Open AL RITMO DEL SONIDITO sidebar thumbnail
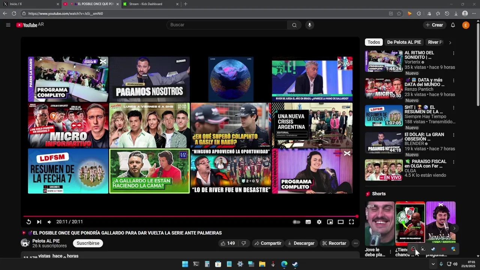This screenshot has height=270, width=480. point(384,61)
